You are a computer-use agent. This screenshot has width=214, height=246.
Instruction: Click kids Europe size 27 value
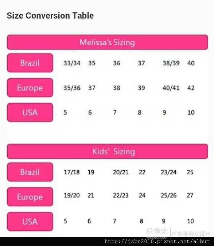point(190,195)
